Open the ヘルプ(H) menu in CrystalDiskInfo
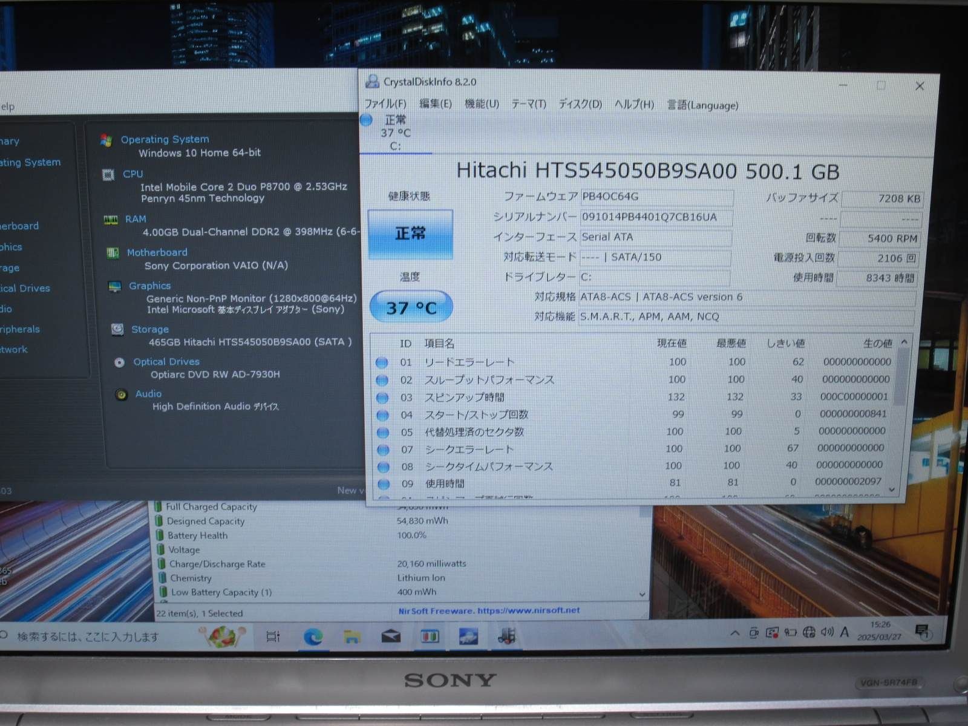The image size is (968, 726). [634, 104]
